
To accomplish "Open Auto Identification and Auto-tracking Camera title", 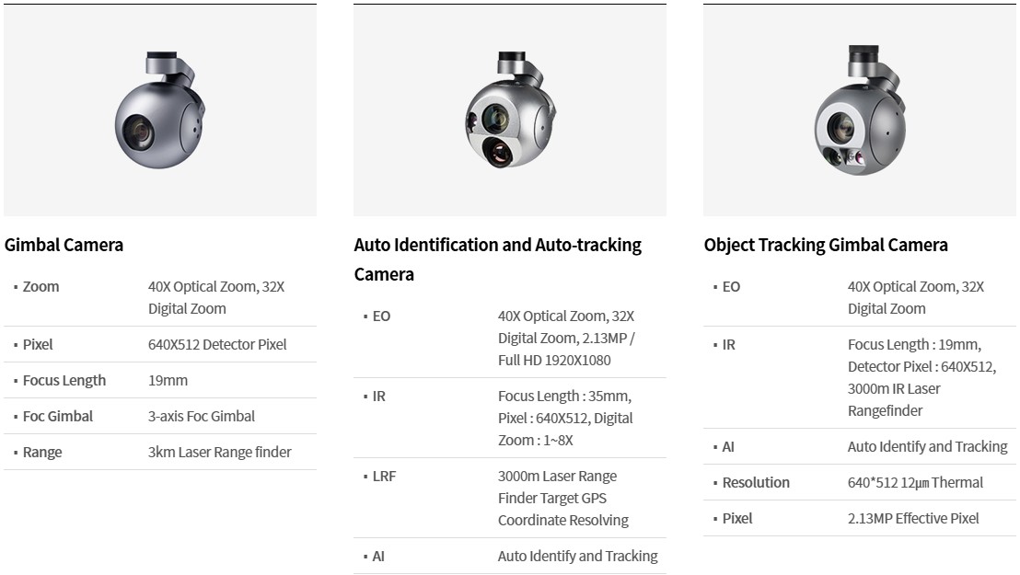I will (498, 259).
